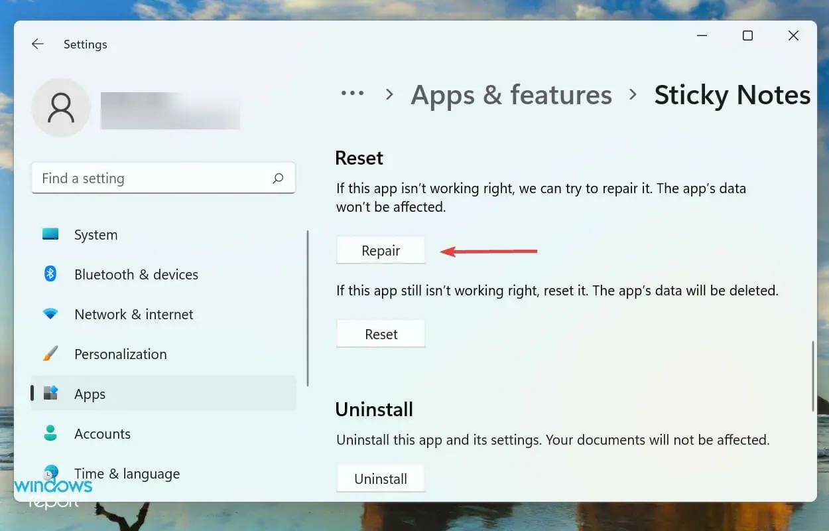Image resolution: width=829 pixels, height=531 pixels.
Task: Click the back arrow icon
Action: 38,44
